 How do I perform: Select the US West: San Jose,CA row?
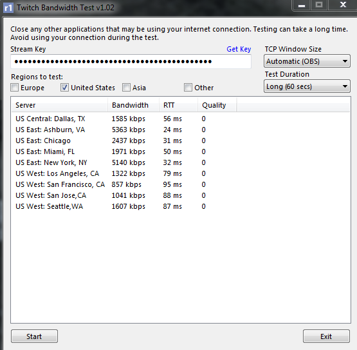pos(181,195)
